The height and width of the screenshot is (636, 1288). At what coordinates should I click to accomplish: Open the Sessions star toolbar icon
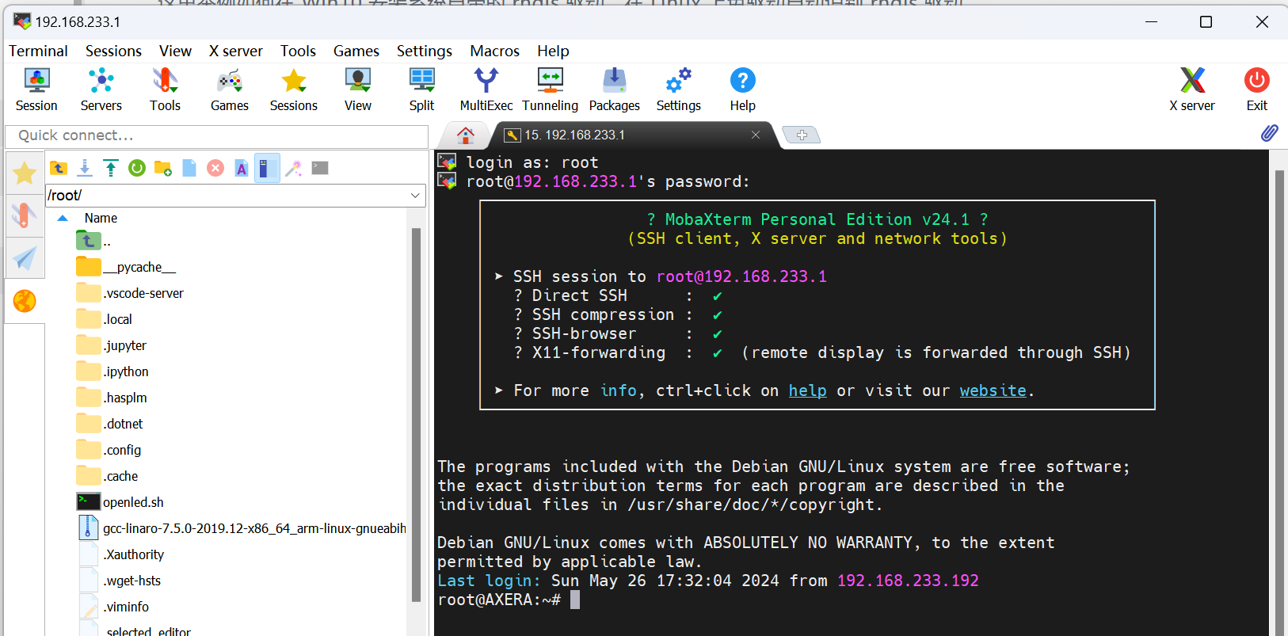[293, 89]
